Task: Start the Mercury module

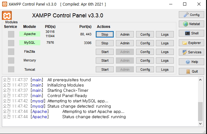Action: (x=105, y=60)
